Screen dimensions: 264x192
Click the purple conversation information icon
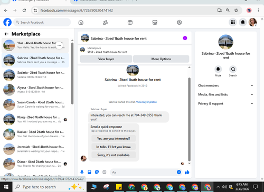click(185, 38)
